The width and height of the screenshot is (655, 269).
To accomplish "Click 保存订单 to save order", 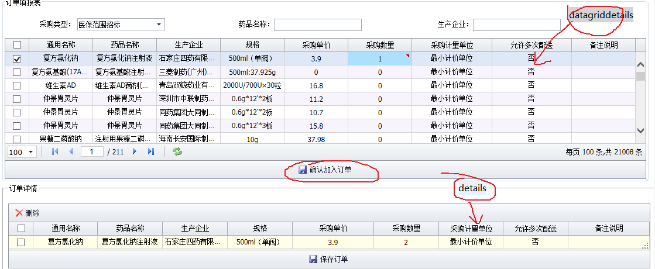I will 328,259.
